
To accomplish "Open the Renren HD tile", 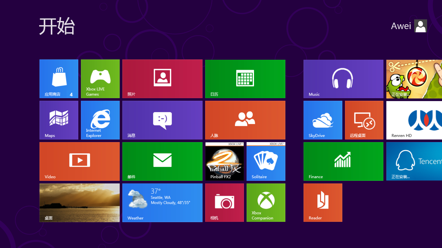I will click(x=414, y=120).
